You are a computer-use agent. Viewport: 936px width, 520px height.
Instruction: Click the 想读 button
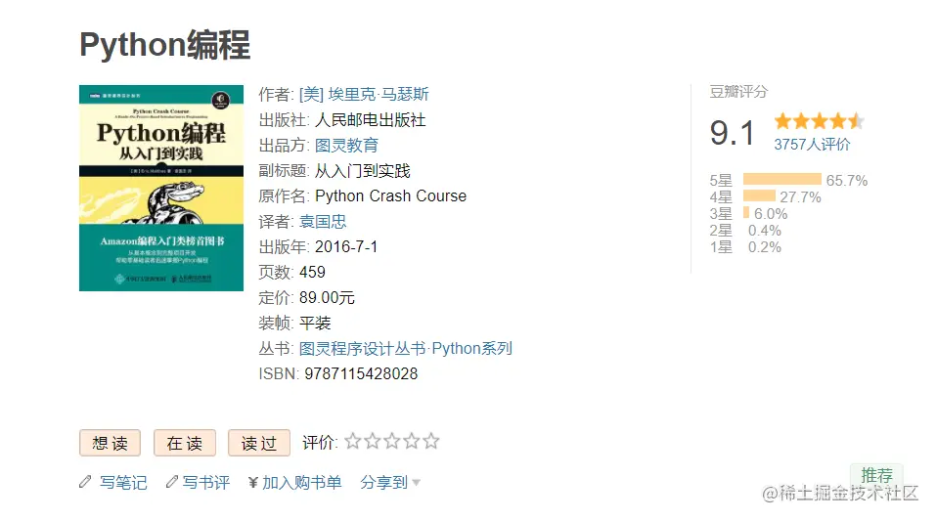[110, 443]
